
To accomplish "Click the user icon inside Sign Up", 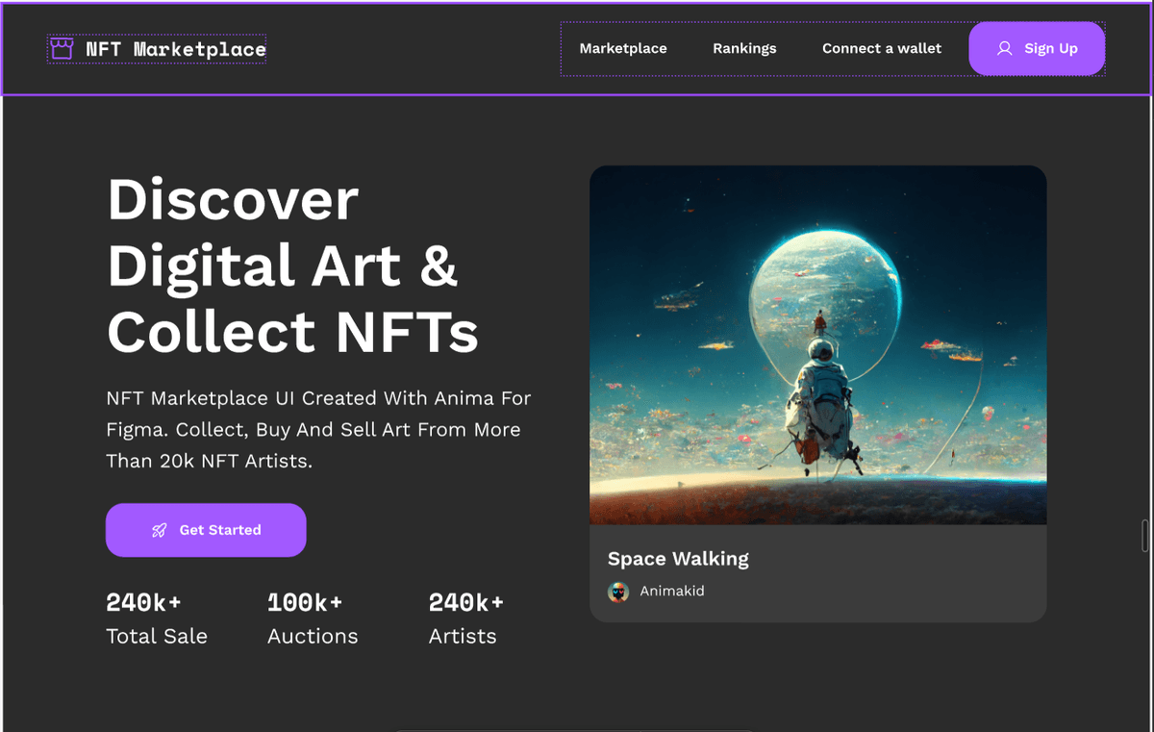I will [x=1005, y=48].
